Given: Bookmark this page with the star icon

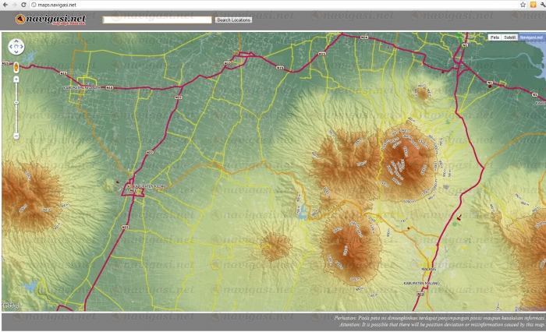Looking at the screenshot, I should click(x=522, y=5).
